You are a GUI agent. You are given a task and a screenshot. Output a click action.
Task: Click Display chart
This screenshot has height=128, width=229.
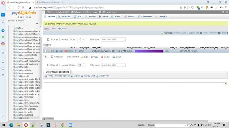click(x=88, y=76)
